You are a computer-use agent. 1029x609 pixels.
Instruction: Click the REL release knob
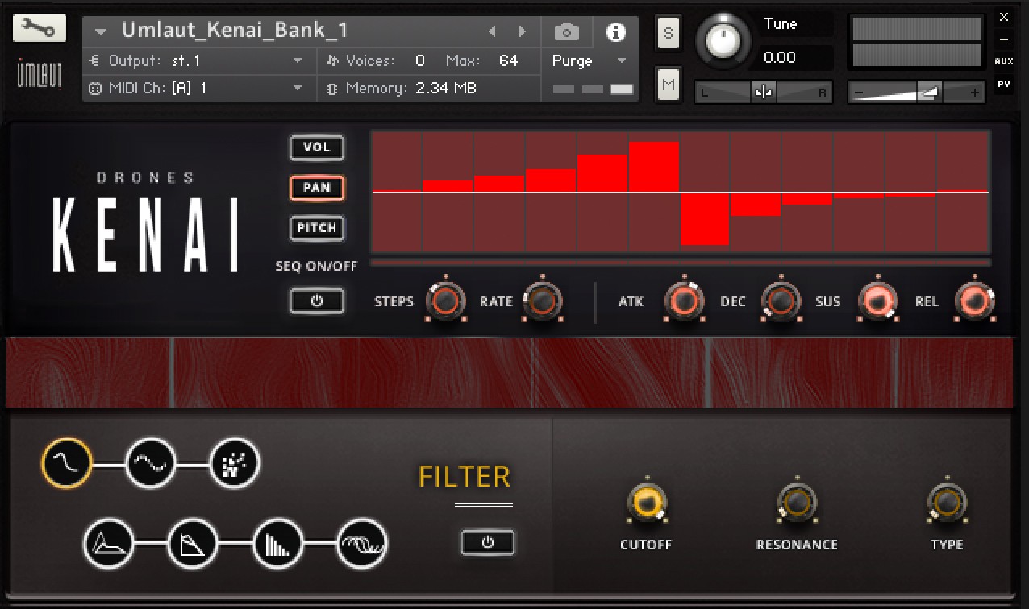[x=974, y=301]
